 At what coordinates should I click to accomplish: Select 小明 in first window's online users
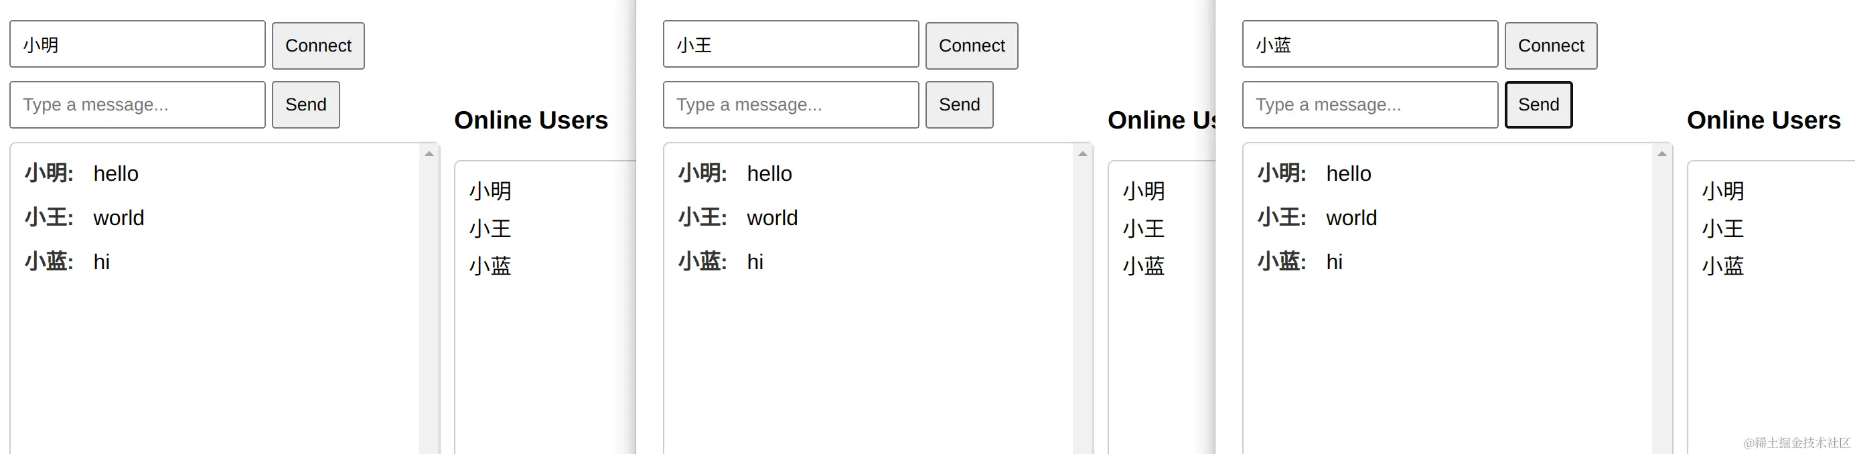coord(490,192)
